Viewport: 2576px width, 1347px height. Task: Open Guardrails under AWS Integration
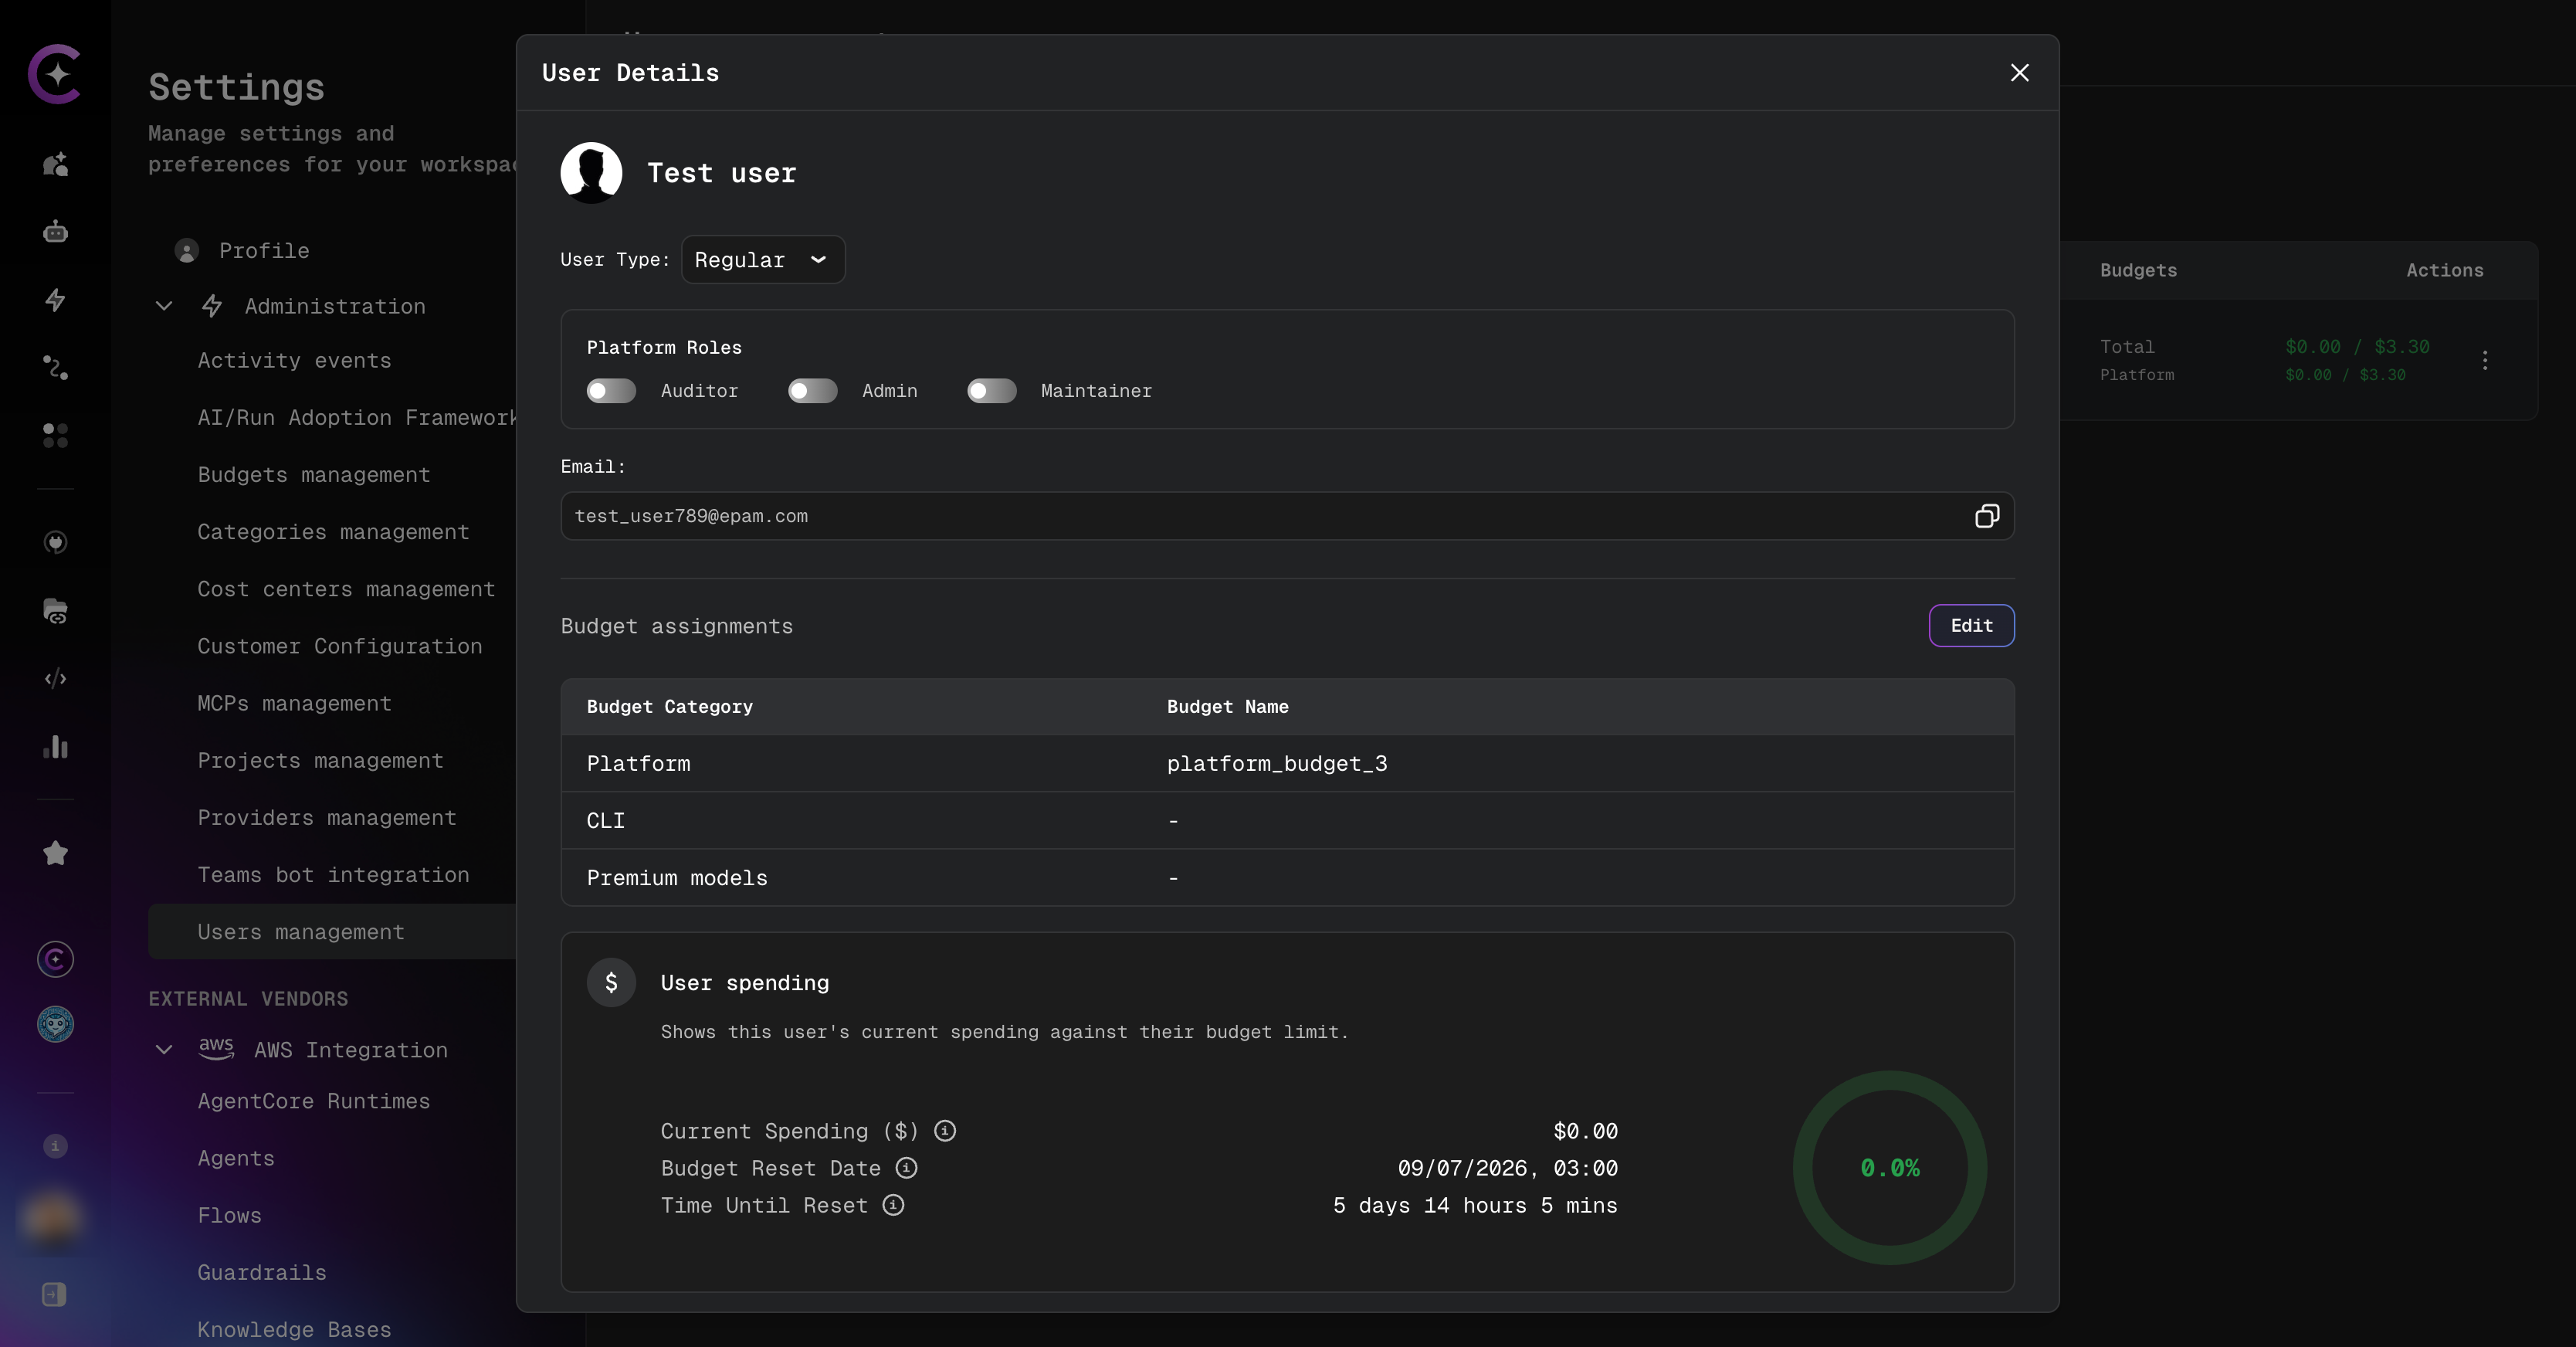[x=262, y=1273]
